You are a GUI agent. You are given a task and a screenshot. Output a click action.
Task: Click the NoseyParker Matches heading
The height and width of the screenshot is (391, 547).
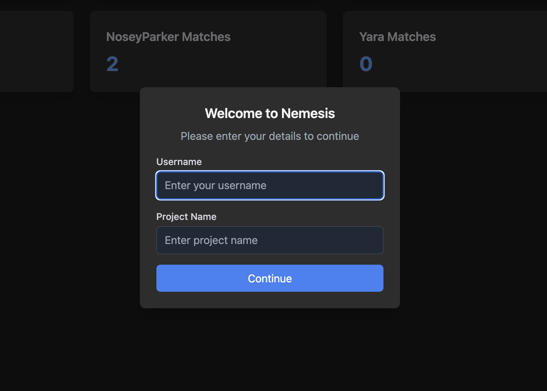(168, 36)
